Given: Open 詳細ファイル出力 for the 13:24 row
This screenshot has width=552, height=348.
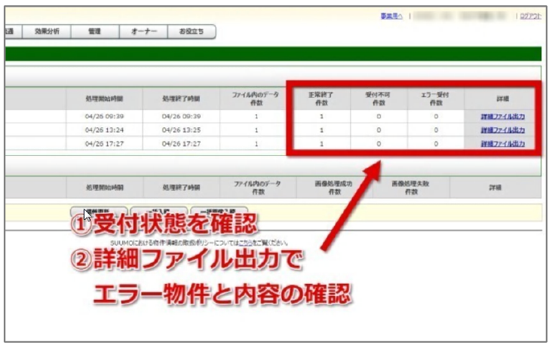Looking at the screenshot, I should pos(503,130).
